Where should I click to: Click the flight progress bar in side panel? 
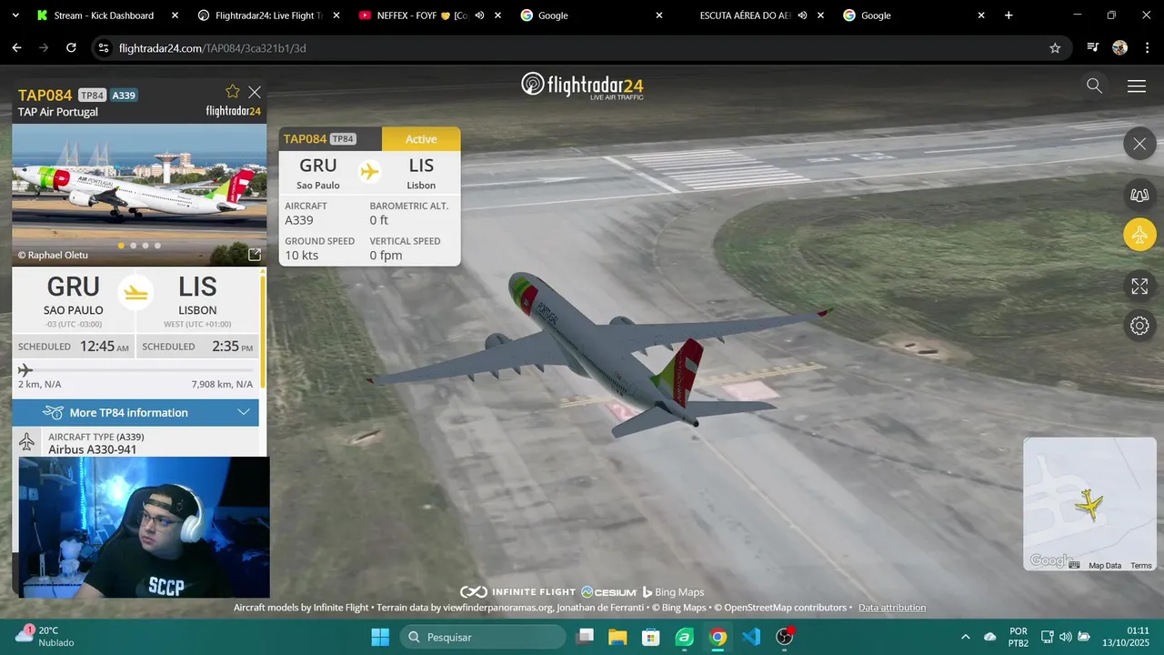[x=135, y=370]
